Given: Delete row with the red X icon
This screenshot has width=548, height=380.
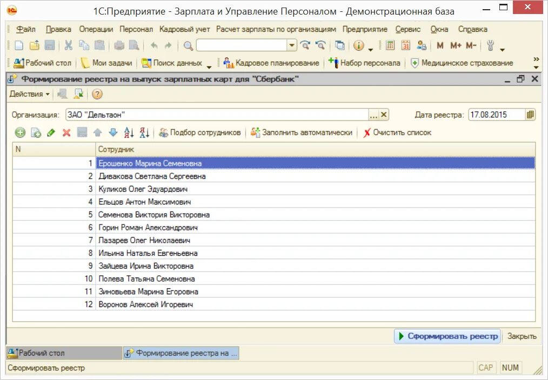Looking at the screenshot, I should [66, 133].
